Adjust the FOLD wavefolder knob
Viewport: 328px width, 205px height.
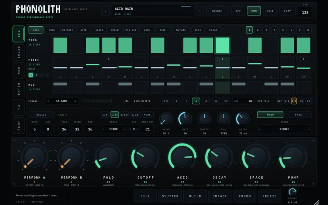108,157
